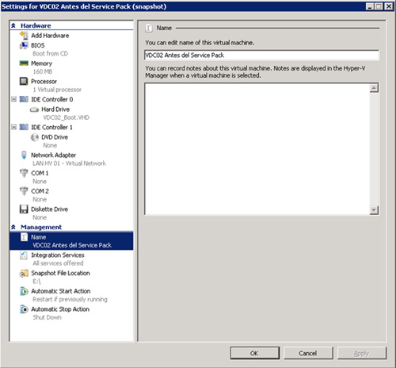Focus the virtual machine name field

261,55
